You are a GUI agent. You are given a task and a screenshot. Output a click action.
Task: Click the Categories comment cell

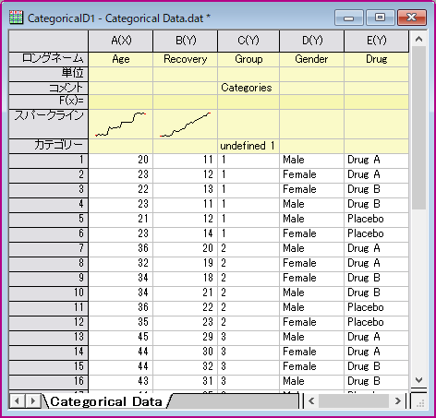[x=248, y=88]
